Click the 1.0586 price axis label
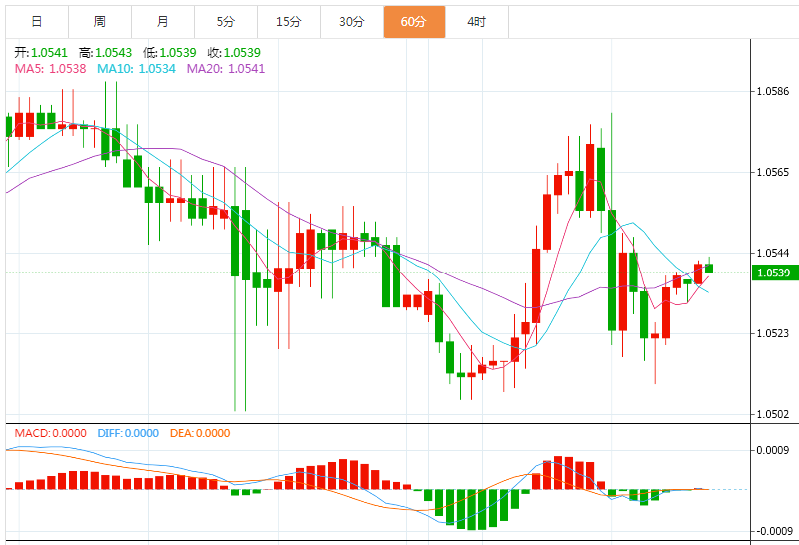 point(772,91)
